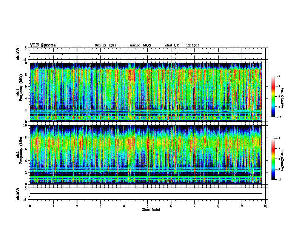The image size is (299, 231).
Task: Click the ch.1 color scale bar
Action: click(273, 97)
